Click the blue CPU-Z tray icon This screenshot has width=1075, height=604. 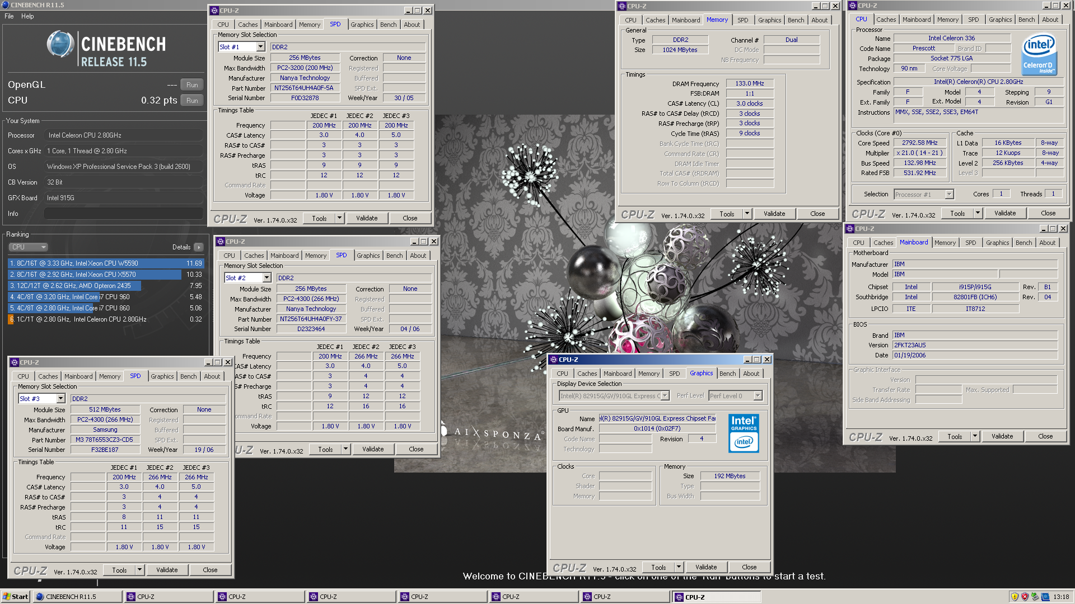(x=1045, y=597)
